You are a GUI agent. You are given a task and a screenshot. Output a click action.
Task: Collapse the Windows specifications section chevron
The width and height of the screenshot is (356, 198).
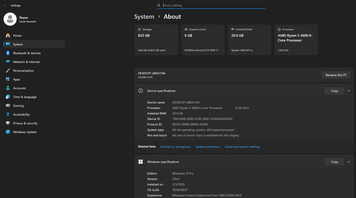pos(349,162)
